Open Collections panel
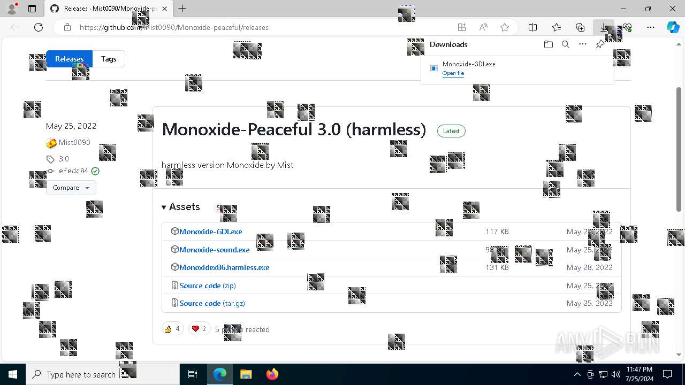685x385 pixels. coord(580,27)
